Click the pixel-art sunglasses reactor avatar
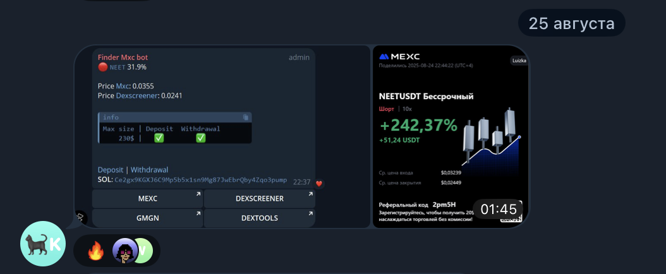 [x=124, y=251]
